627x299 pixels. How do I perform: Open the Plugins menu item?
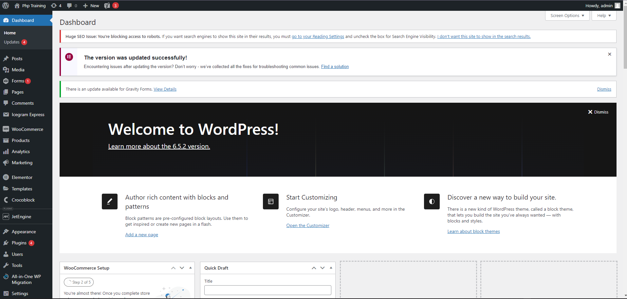[19, 243]
